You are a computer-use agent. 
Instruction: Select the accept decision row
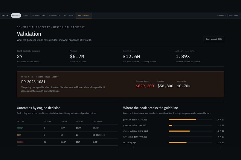click(67, 128)
